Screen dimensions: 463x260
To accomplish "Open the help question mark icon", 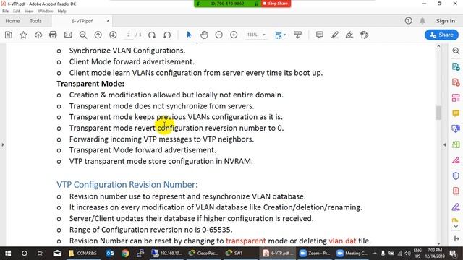I will pyautogui.click(x=408, y=21).
